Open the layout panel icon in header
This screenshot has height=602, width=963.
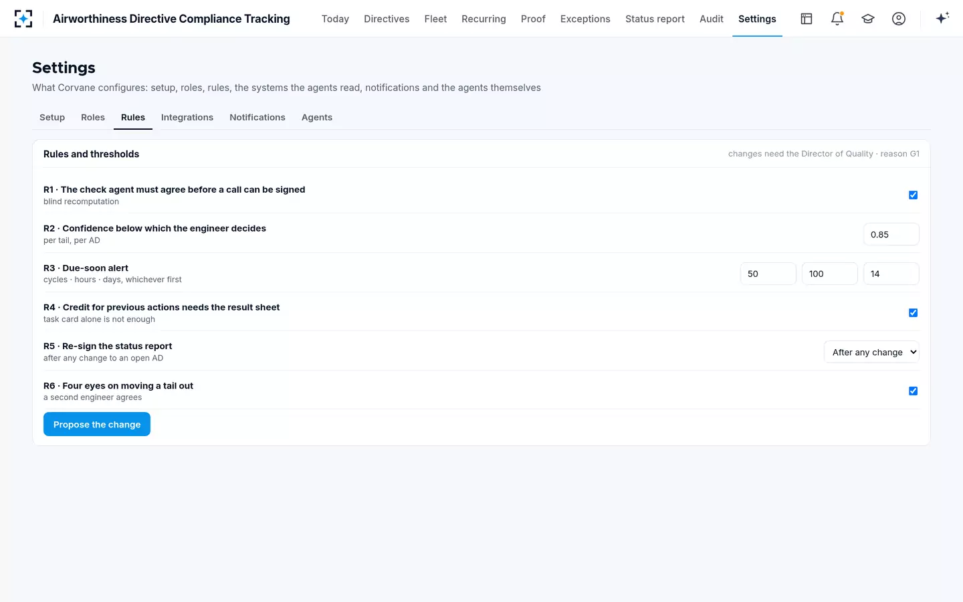[x=807, y=19]
